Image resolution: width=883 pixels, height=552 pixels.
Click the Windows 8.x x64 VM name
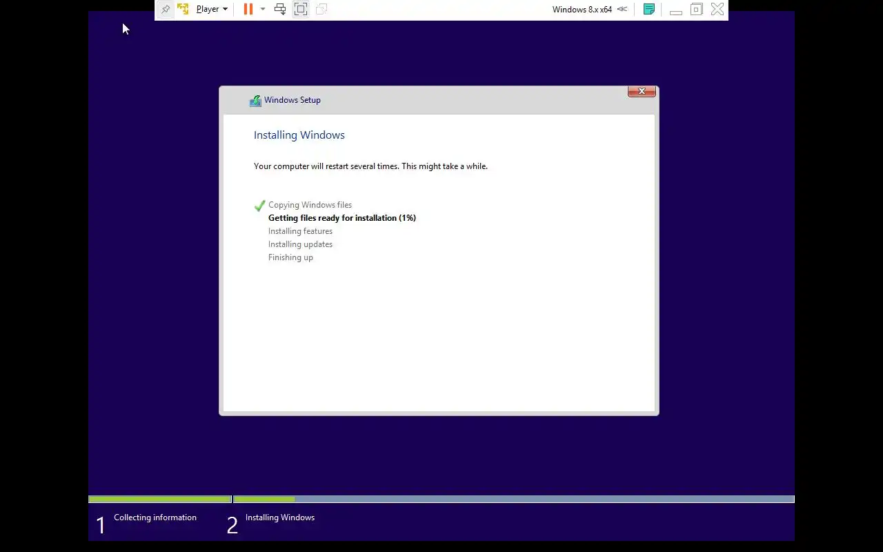(x=582, y=10)
